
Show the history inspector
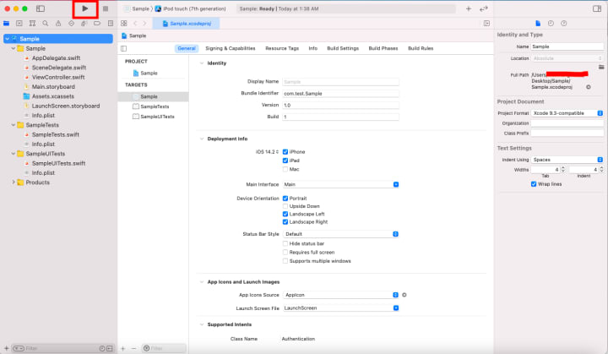pos(551,24)
